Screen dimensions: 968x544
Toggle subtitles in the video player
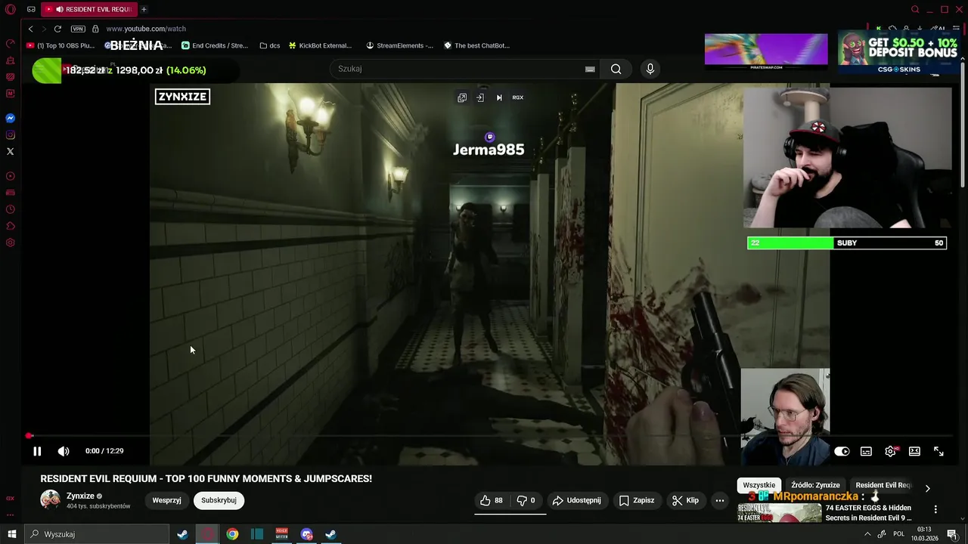pyautogui.click(x=866, y=451)
